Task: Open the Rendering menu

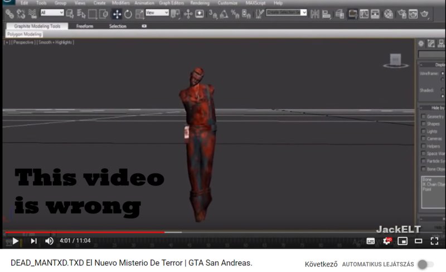Action: point(200,3)
